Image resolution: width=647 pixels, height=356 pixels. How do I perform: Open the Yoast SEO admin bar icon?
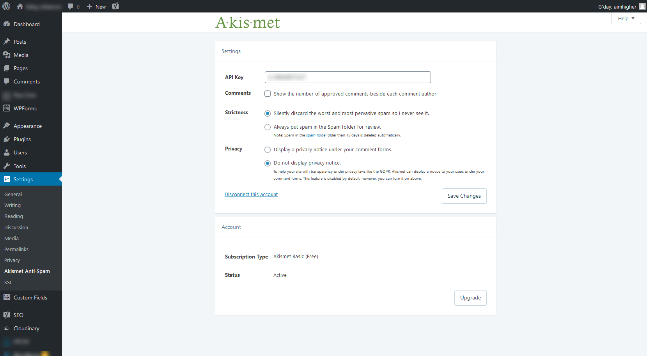pyautogui.click(x=115, y=6)
